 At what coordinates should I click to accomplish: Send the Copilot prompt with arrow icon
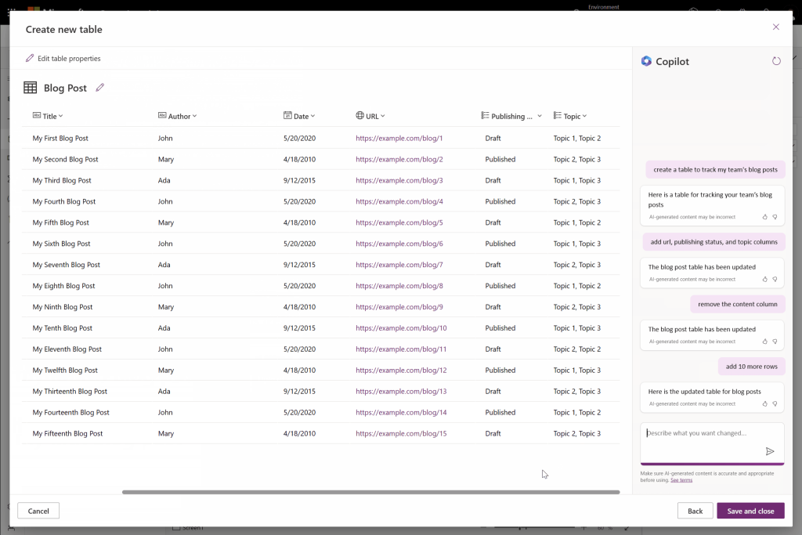(x=770, y=451)
